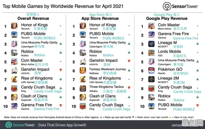The image size is (205, 129).
Task: Click the chart title for April 2021
Action: coord(63,6)
